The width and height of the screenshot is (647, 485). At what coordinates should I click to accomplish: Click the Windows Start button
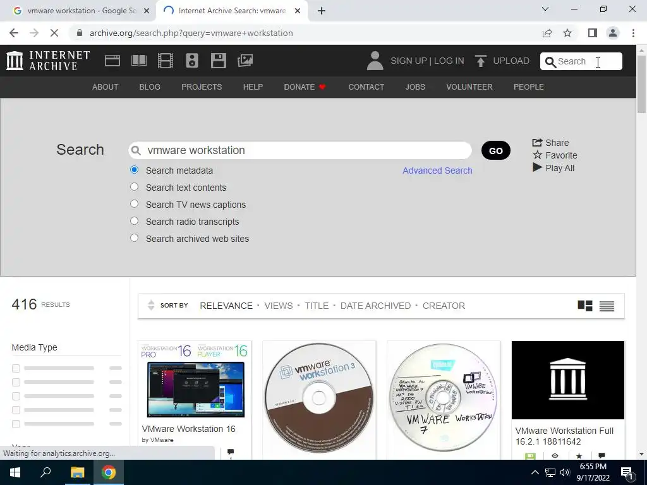click(15, 472)
